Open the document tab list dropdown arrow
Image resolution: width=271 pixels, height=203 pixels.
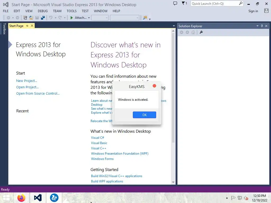[x=174, y=26]
